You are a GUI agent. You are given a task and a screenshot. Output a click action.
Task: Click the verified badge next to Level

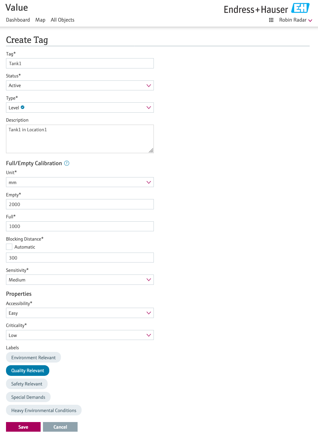23,107
